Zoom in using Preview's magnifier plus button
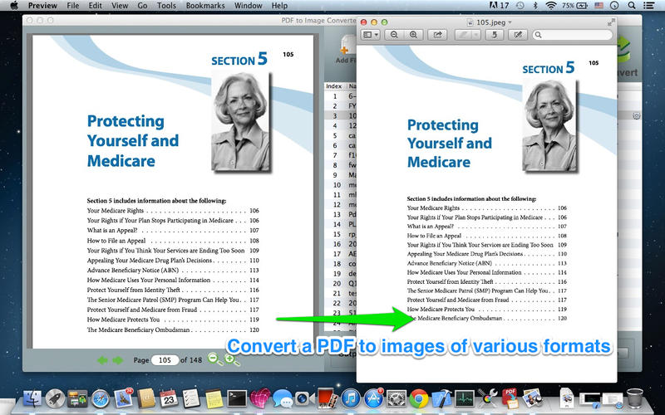665x415 pixels. pyautogui.click(x=413, y=35)
